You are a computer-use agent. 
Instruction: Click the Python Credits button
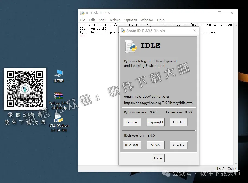click(x=179, y=122)
